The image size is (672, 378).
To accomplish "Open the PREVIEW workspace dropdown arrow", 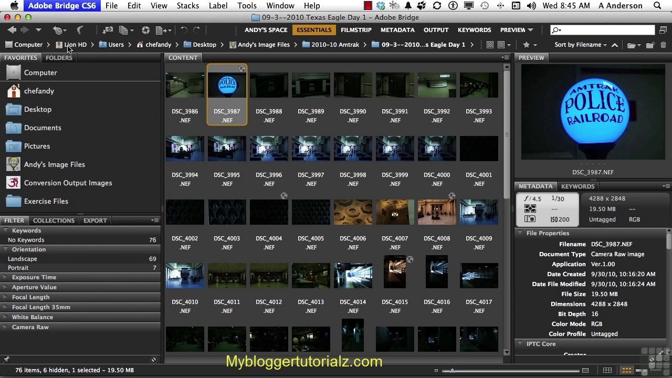I will pos(530,30).
